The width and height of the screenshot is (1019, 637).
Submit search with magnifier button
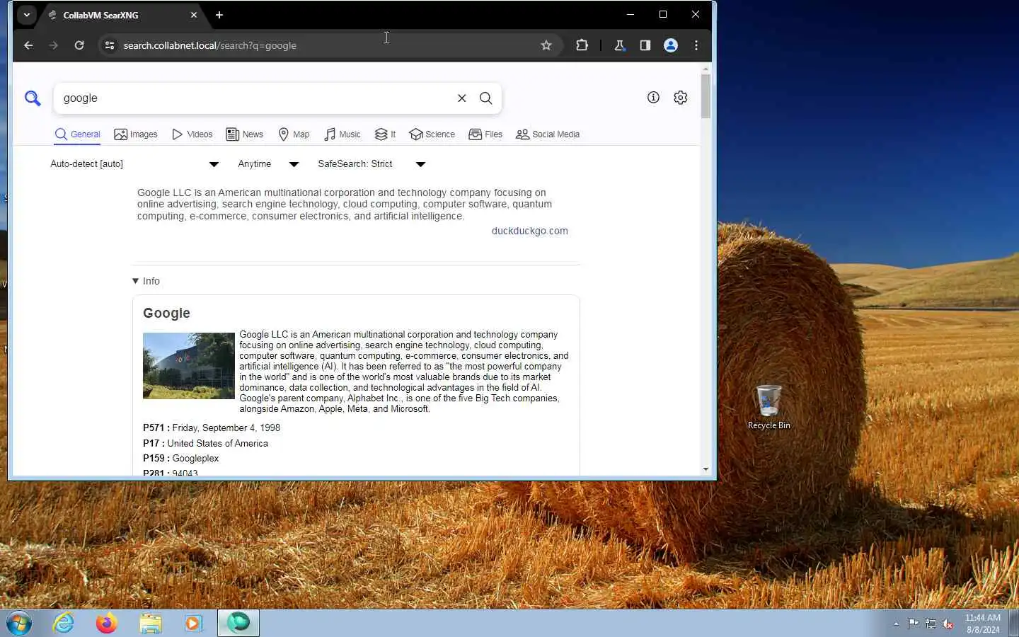point(486,98)
